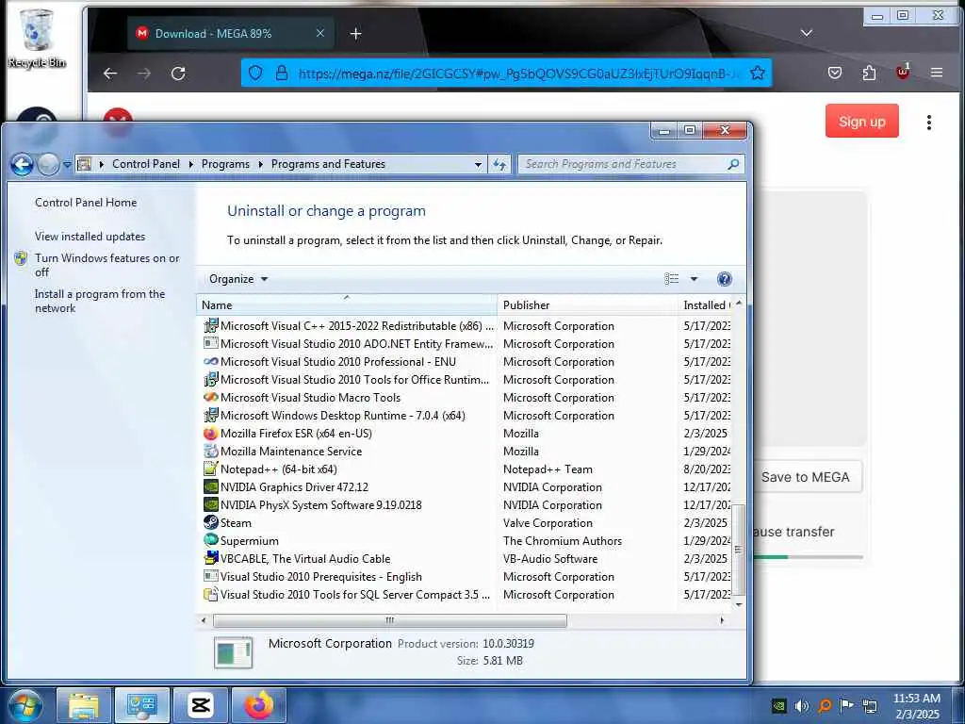This screenshot has height=724, width=965.
Task: Sort by the Name column header
Action: (347, 304)
